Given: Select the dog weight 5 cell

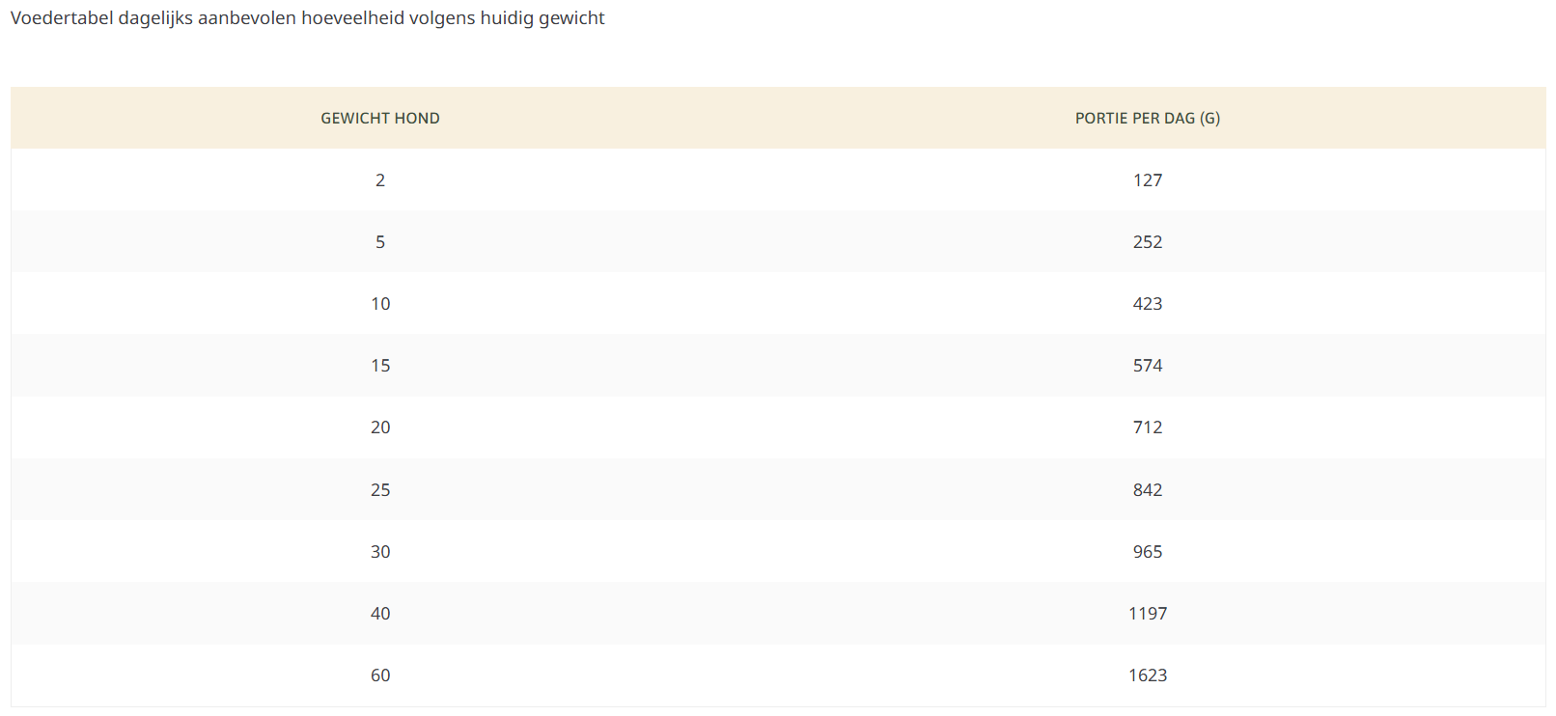Looking at the screenshot, I should [380, 242].
